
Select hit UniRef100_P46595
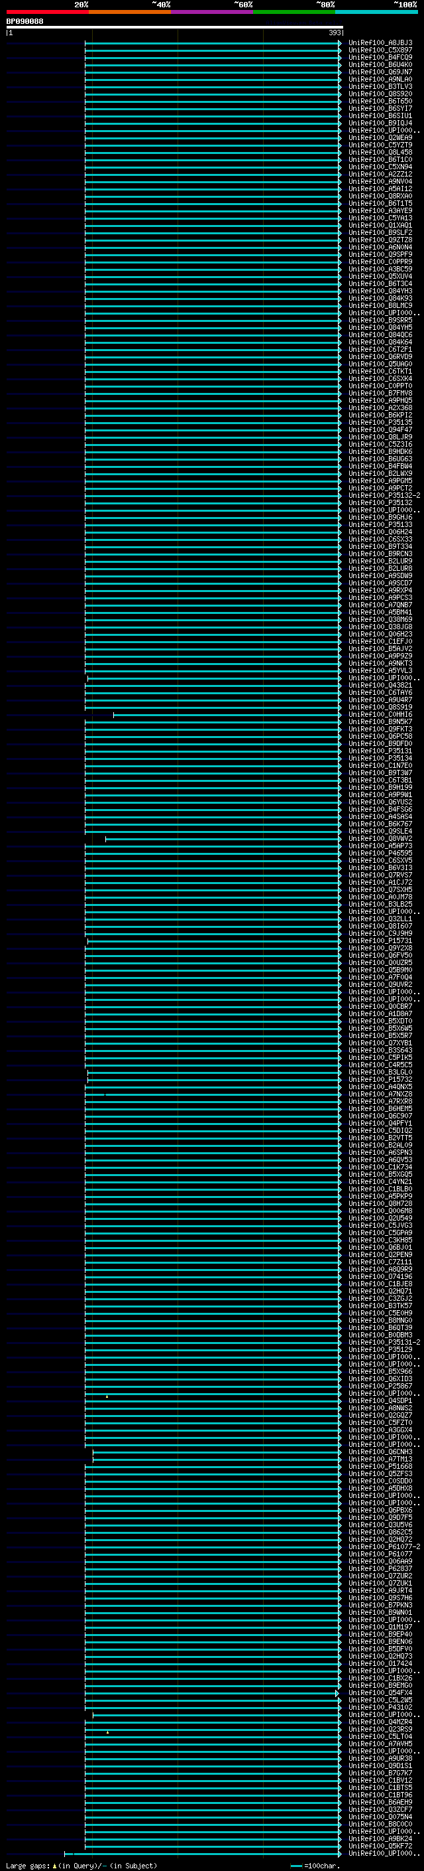(x=380, y=854)
